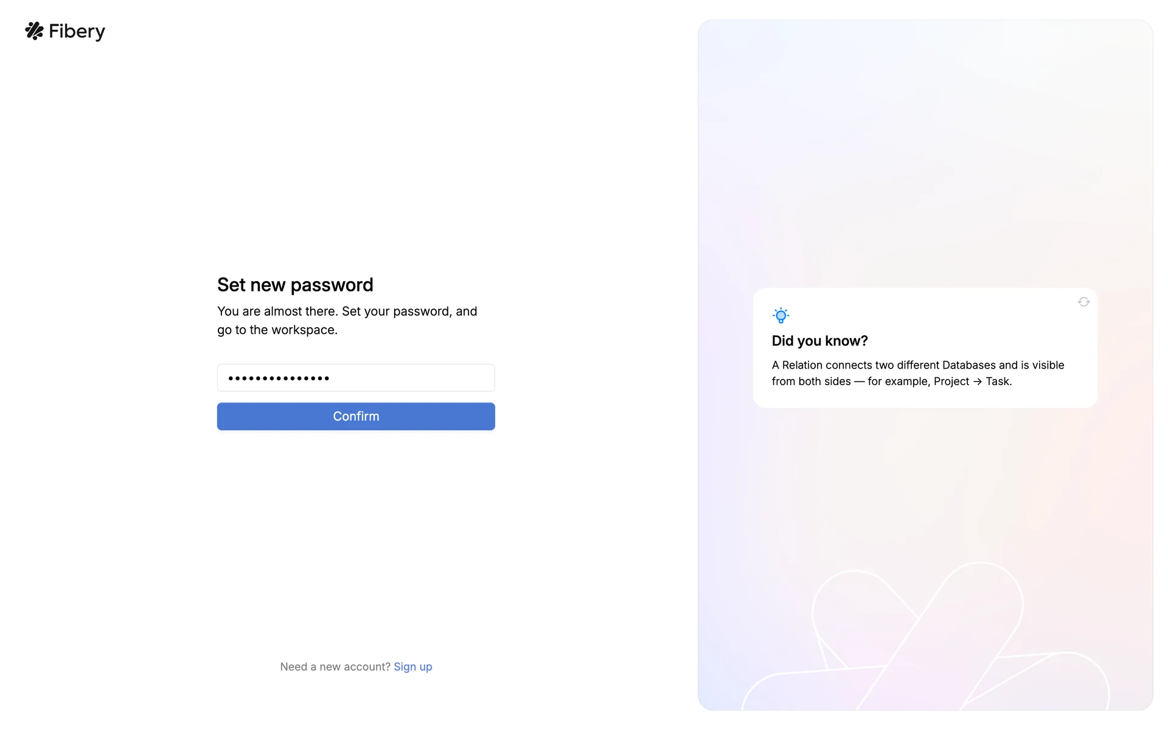Click the "Did you know?" heading

[819, 341]
